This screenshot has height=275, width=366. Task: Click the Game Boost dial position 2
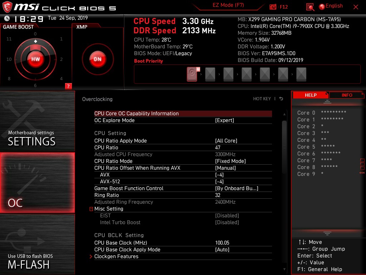click(x=61, y=59)
